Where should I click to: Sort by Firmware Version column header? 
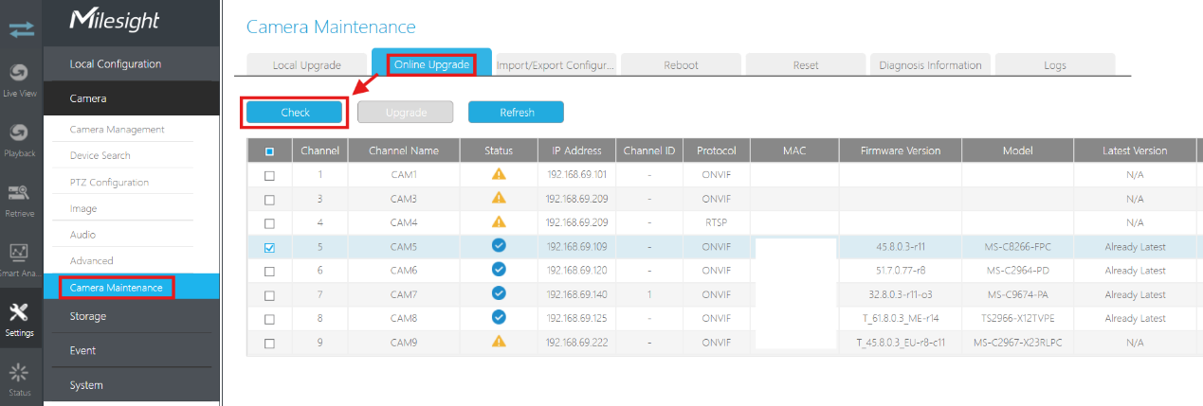coord(901,151)
